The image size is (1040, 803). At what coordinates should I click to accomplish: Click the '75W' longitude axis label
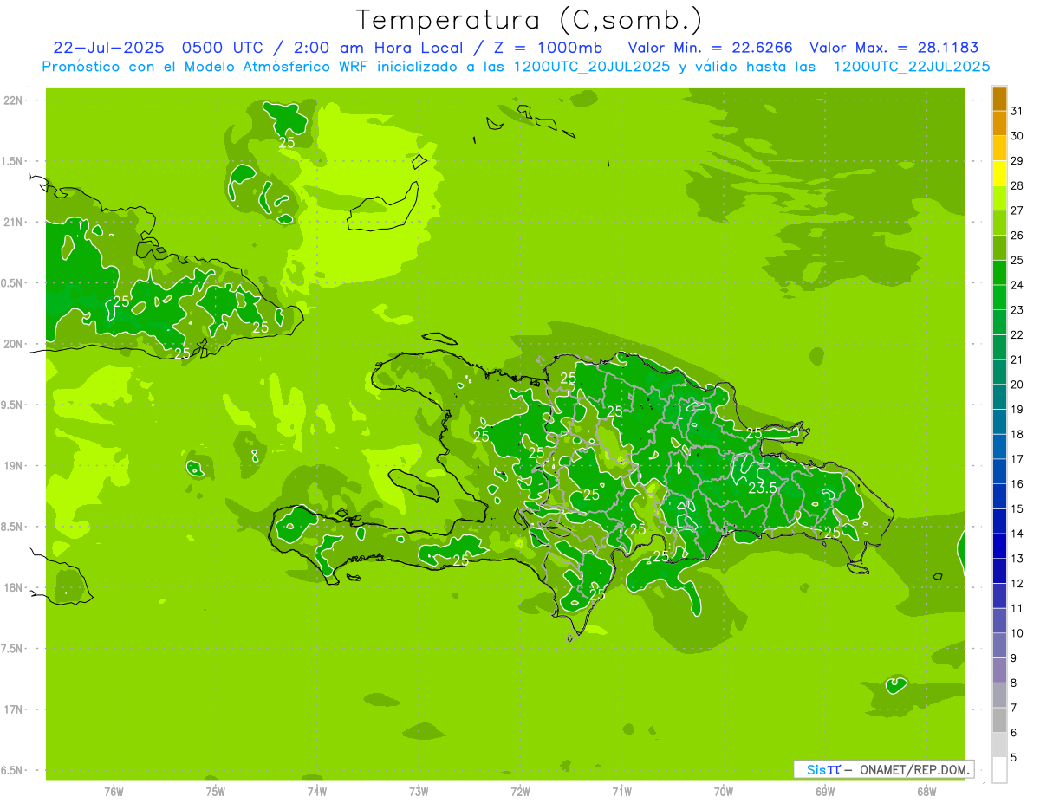215,791
